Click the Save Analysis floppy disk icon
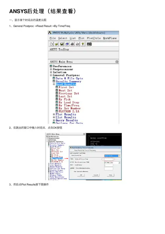The image size is (165, 234). pos(62,44)
